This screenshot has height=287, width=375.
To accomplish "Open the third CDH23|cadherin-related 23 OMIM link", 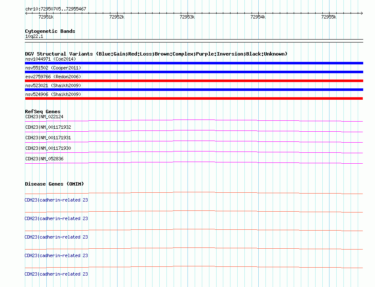I will (56, 237).
